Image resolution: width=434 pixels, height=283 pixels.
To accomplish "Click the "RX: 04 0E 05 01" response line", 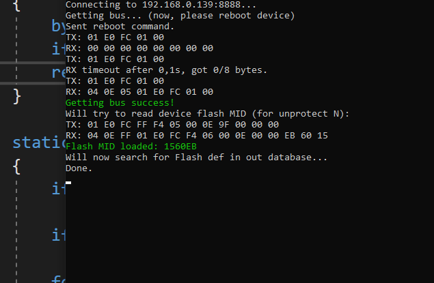I will coord(139,91).
